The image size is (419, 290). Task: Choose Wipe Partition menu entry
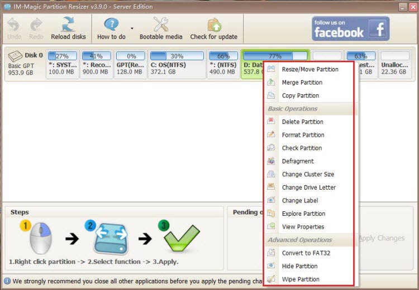tap(310, 279)
